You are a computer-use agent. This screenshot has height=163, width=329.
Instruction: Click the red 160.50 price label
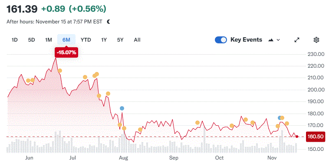click(316, 137)
